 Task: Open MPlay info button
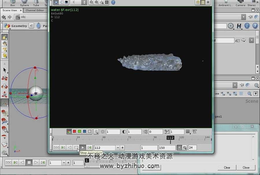pos(113,2)
